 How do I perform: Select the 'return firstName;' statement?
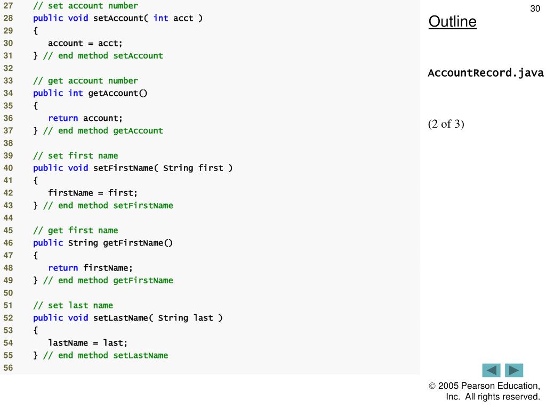[90, 268]
